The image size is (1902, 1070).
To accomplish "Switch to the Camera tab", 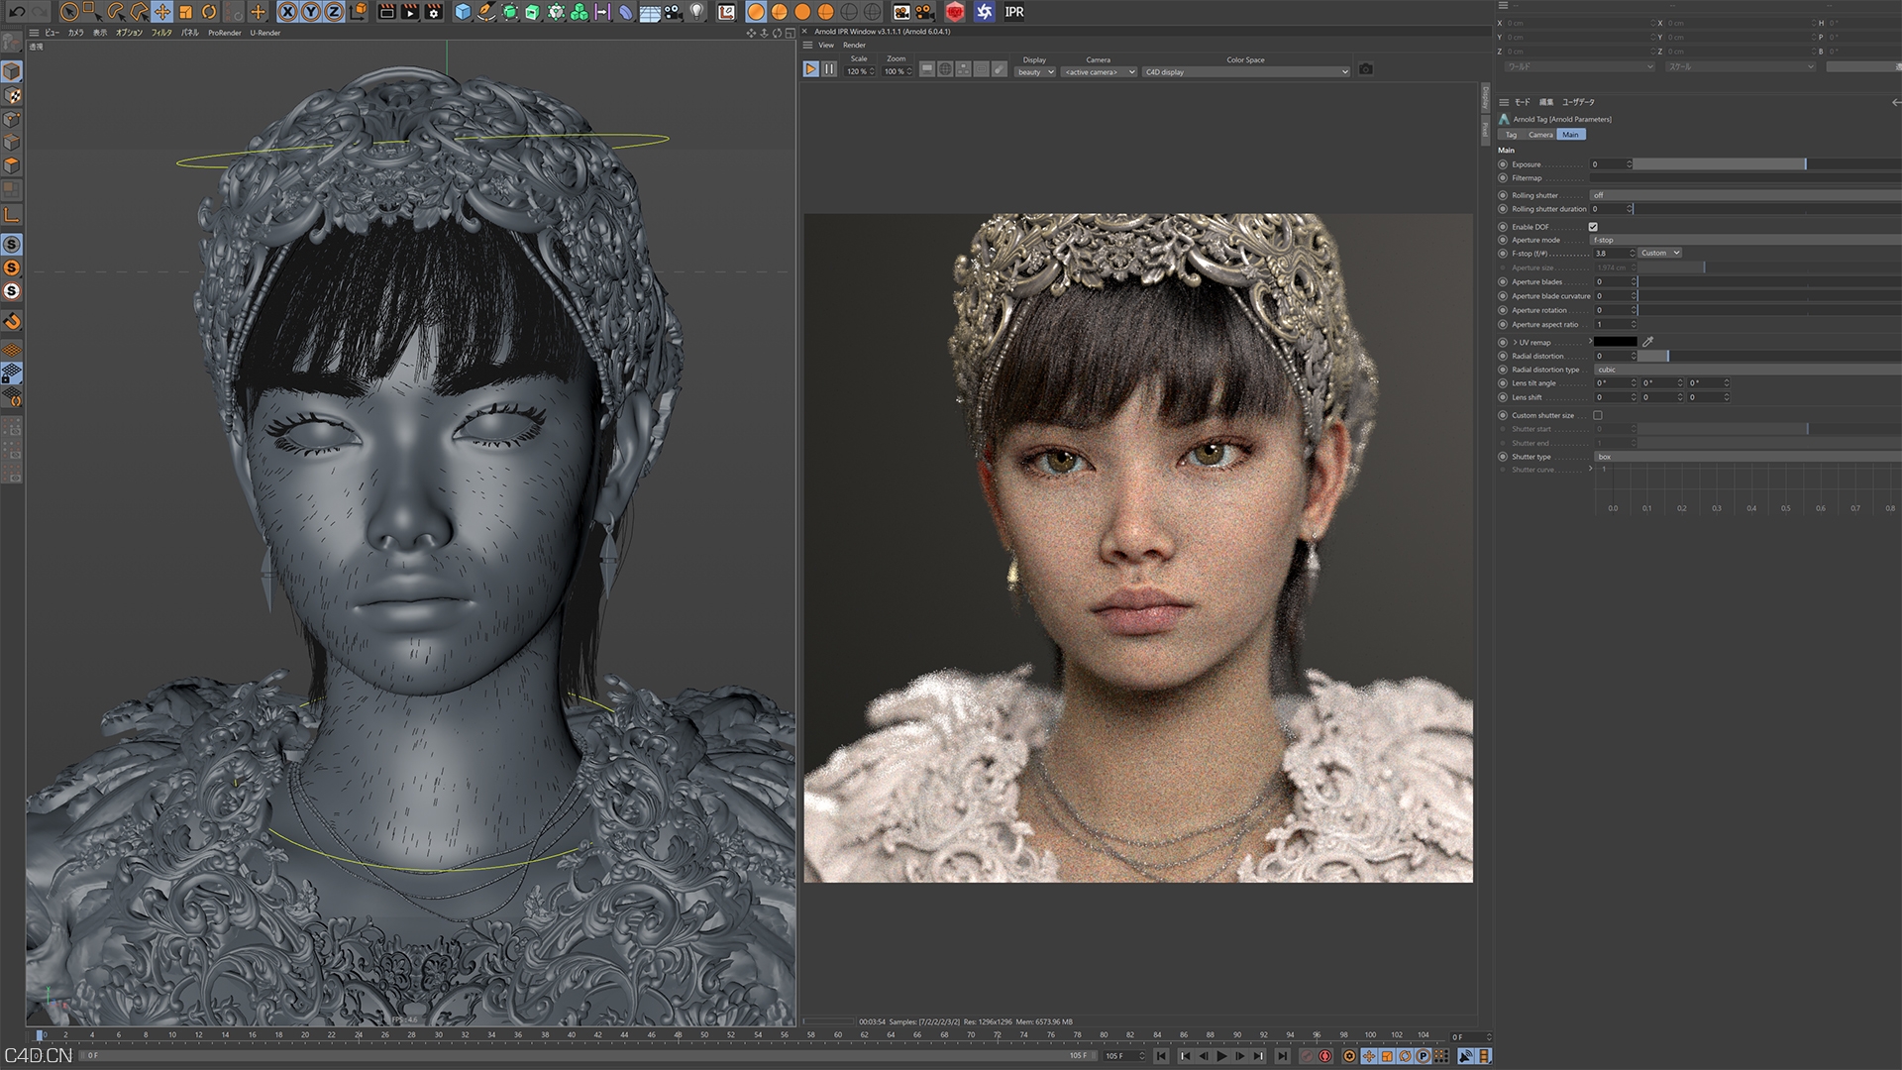I will pyautogui.click(x=1540, y=135).
